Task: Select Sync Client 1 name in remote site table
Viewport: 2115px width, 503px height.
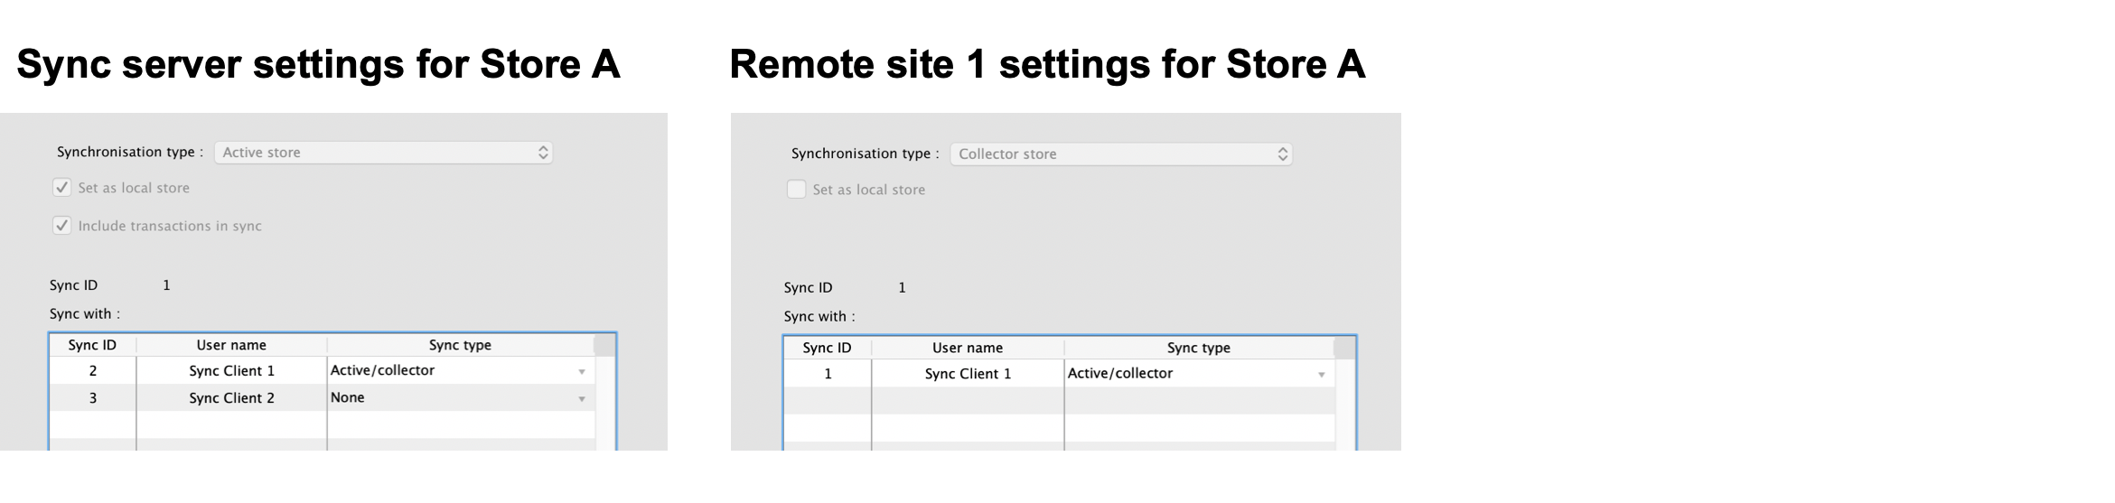Action: click(x=968, y=374)
